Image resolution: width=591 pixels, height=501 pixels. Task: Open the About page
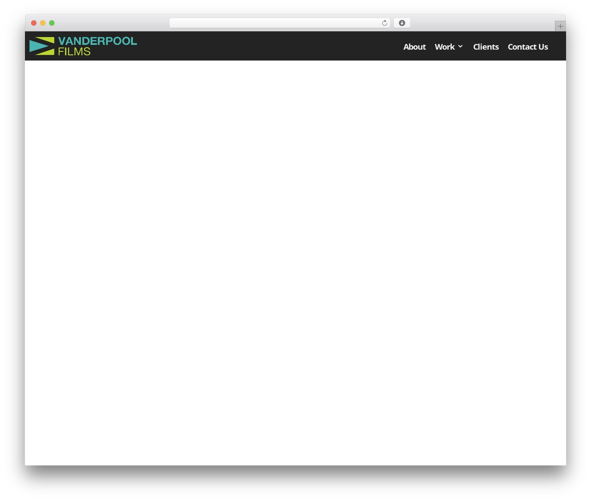tap(415, 47)
